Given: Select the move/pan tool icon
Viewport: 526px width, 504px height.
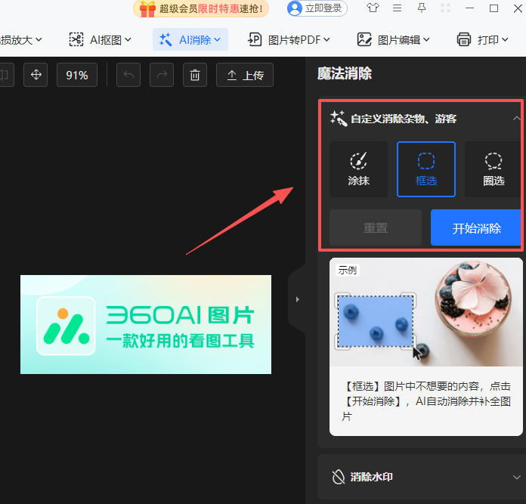Looking at the screenshot, I should point(36,75).
